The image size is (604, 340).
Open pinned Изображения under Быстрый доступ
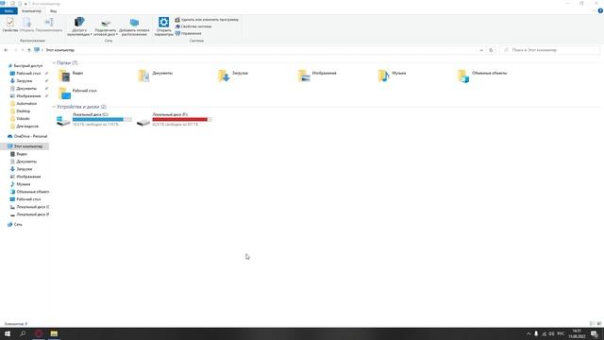[25, 96]
